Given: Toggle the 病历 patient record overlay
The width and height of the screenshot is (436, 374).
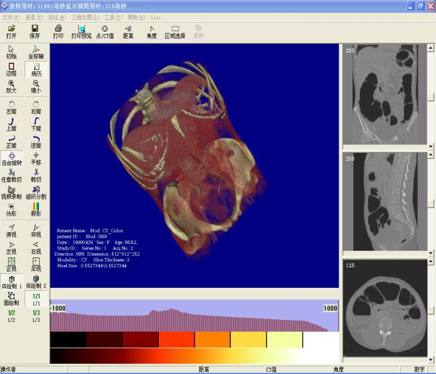Looking at the screenshot, I should [36, 70].
